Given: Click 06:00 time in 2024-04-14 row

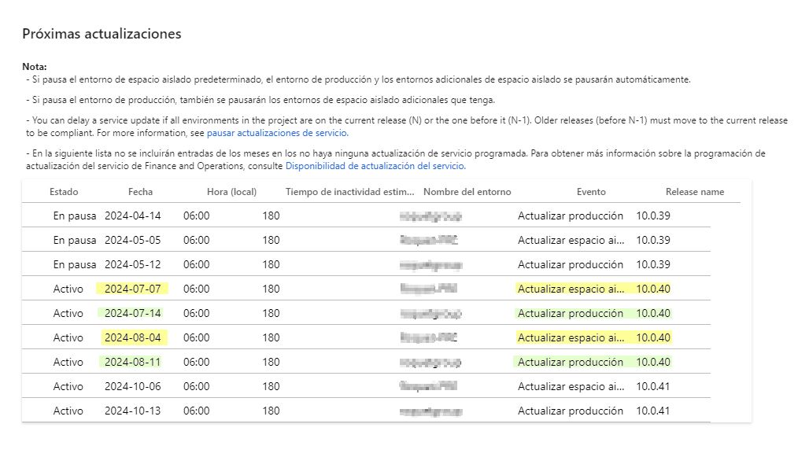Looking at the screenshot, I should (197, 216).
